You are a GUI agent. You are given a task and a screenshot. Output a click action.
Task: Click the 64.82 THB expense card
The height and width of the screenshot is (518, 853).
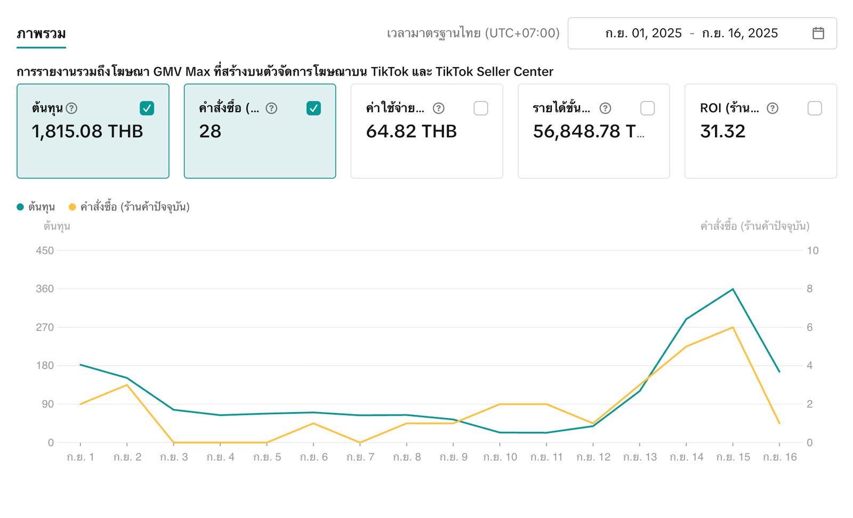[x=426, y=144]
